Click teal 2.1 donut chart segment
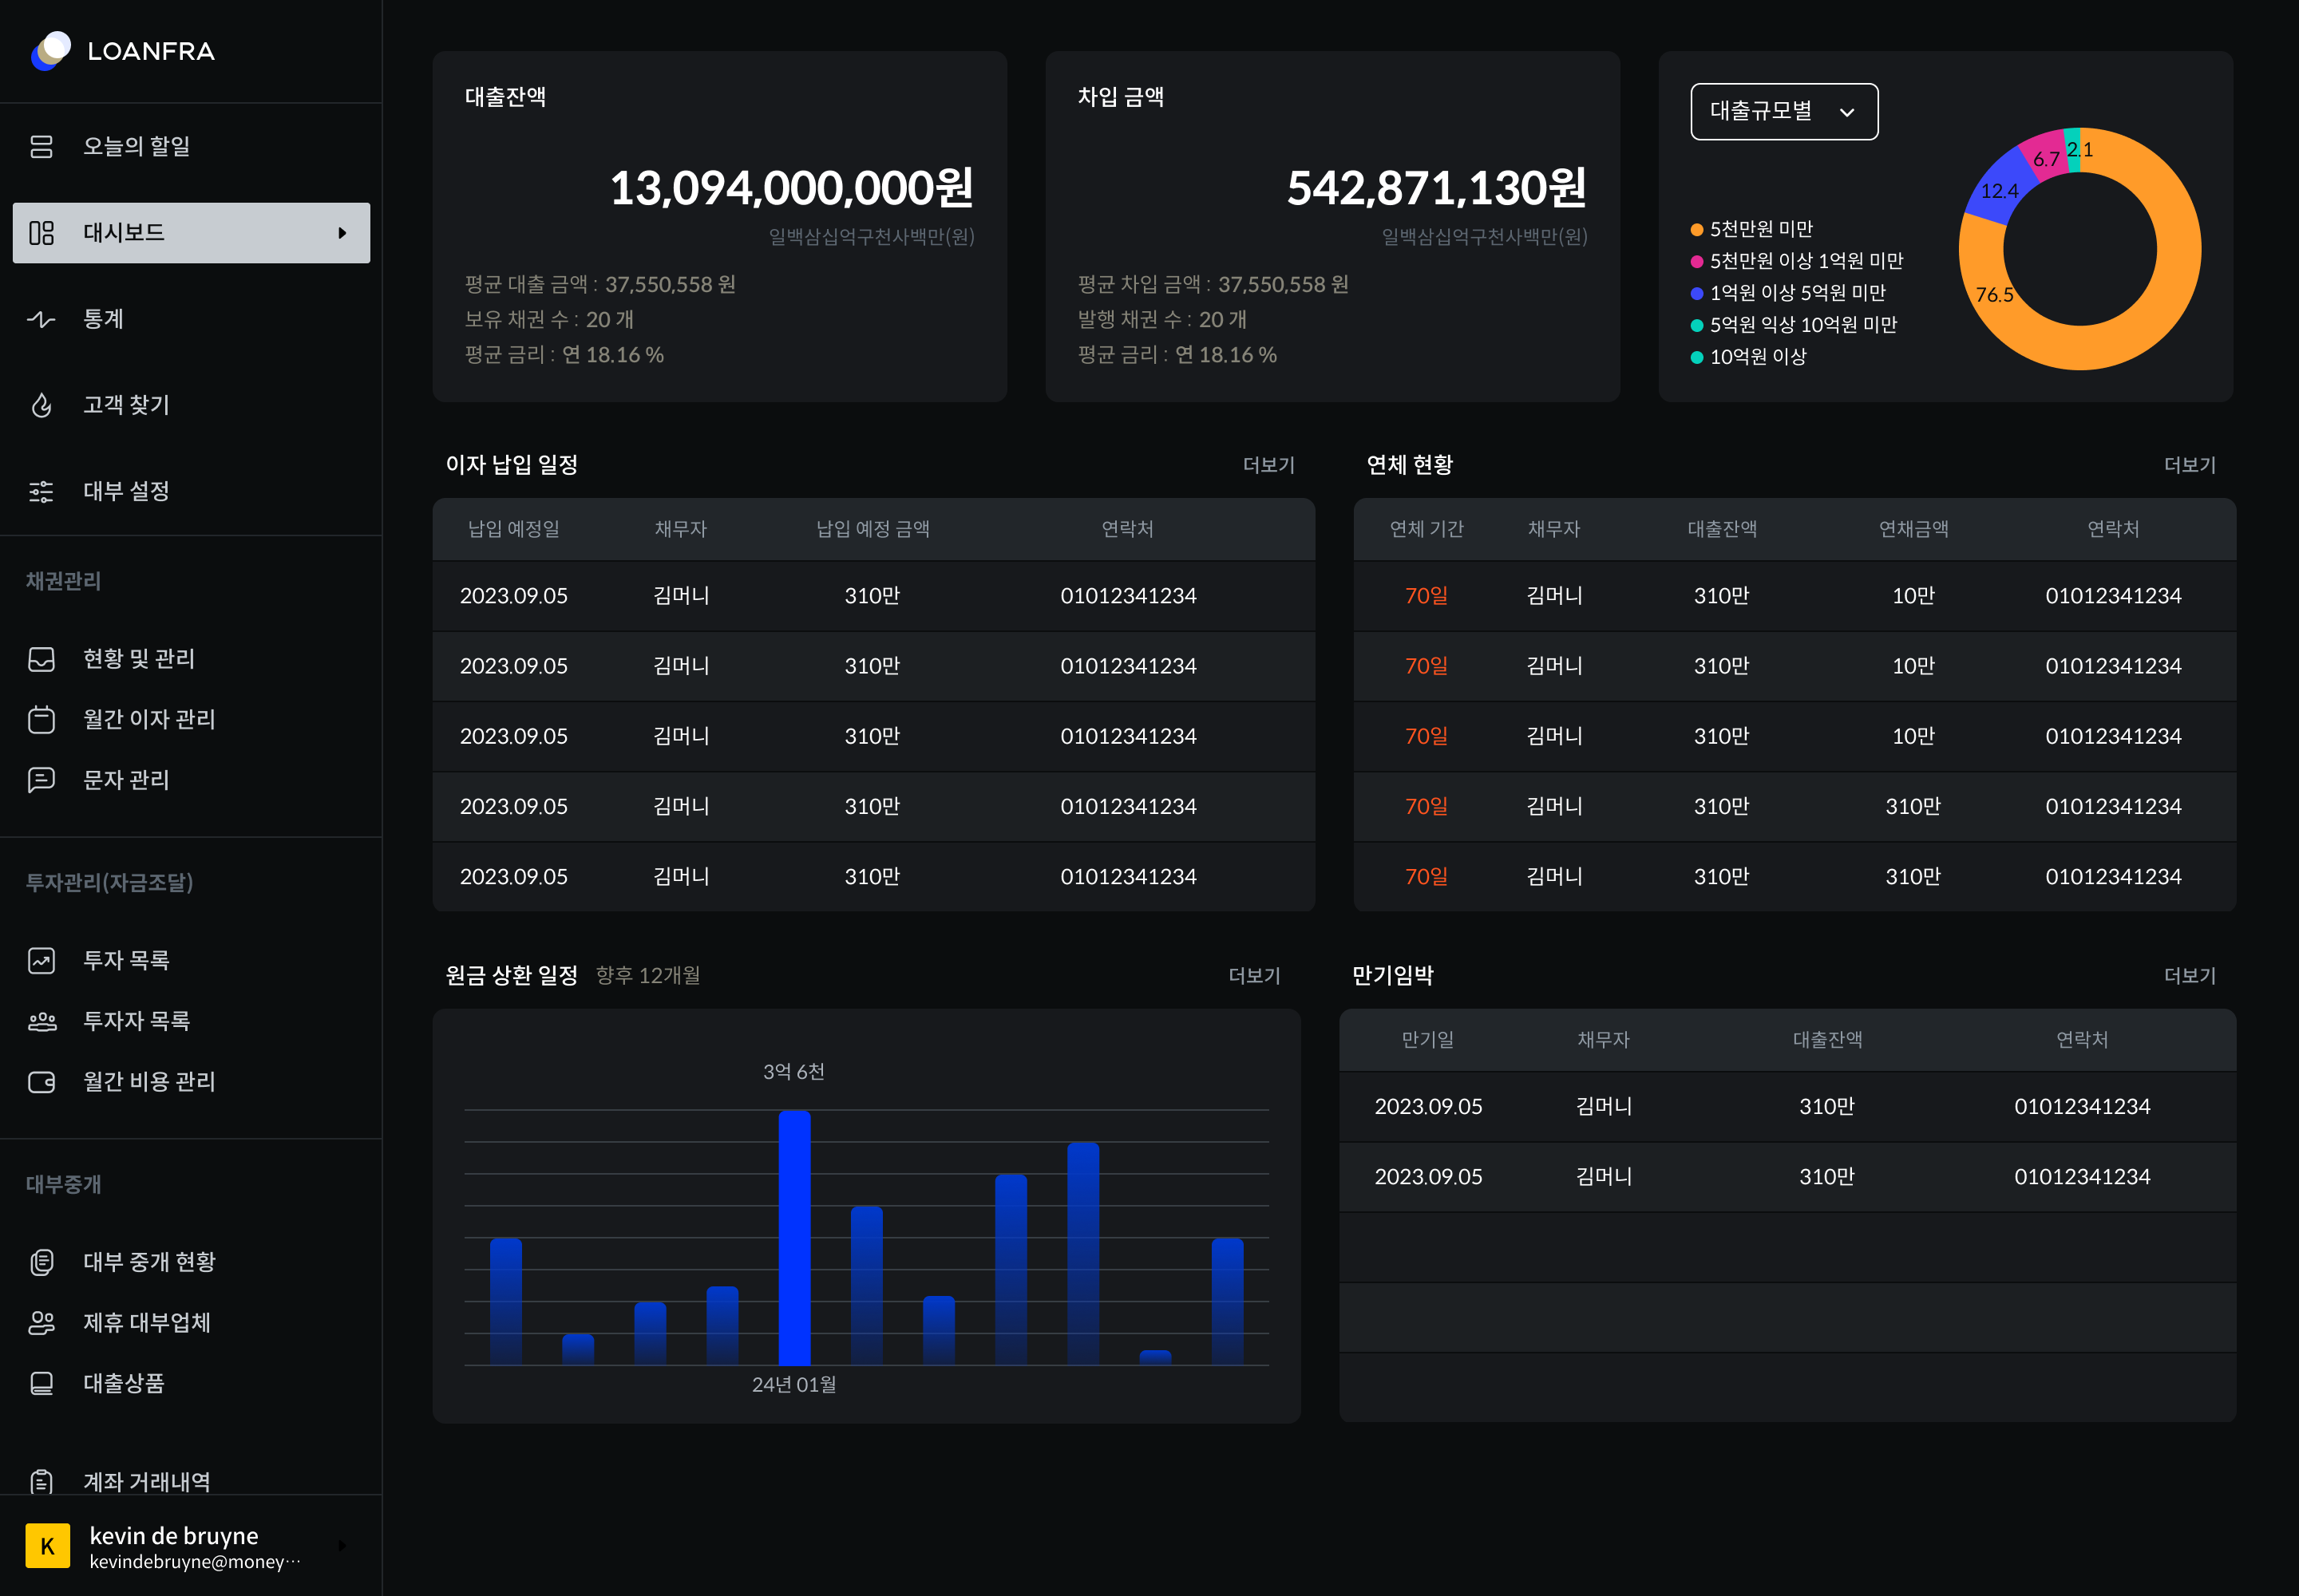Screen dimensions: 2299x1596 tap(2073, 150)
